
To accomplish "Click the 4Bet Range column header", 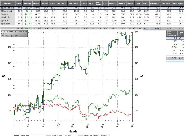I will coord(98,3).
